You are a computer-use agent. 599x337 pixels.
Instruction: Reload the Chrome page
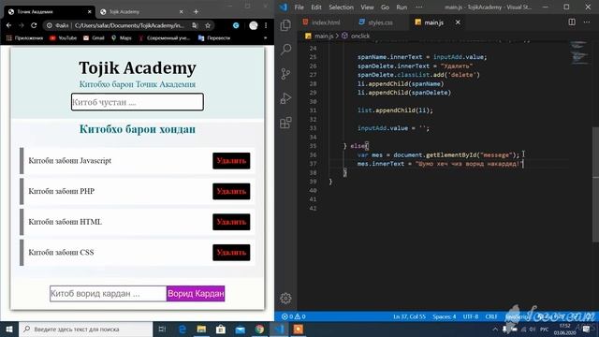pyautogui.click(x=34, y=25)
